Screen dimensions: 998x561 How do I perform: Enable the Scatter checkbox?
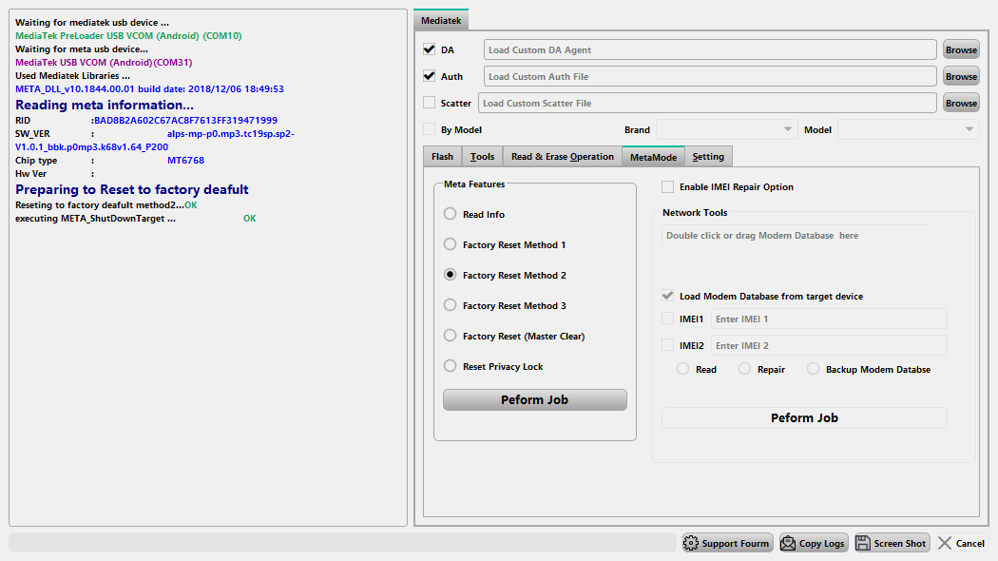coord(430,103)
